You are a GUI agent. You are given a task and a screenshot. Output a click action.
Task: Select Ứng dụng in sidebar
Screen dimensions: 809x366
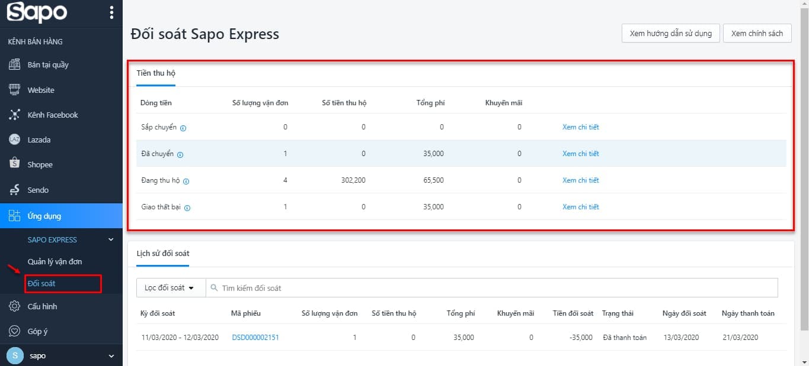[61, 216]
